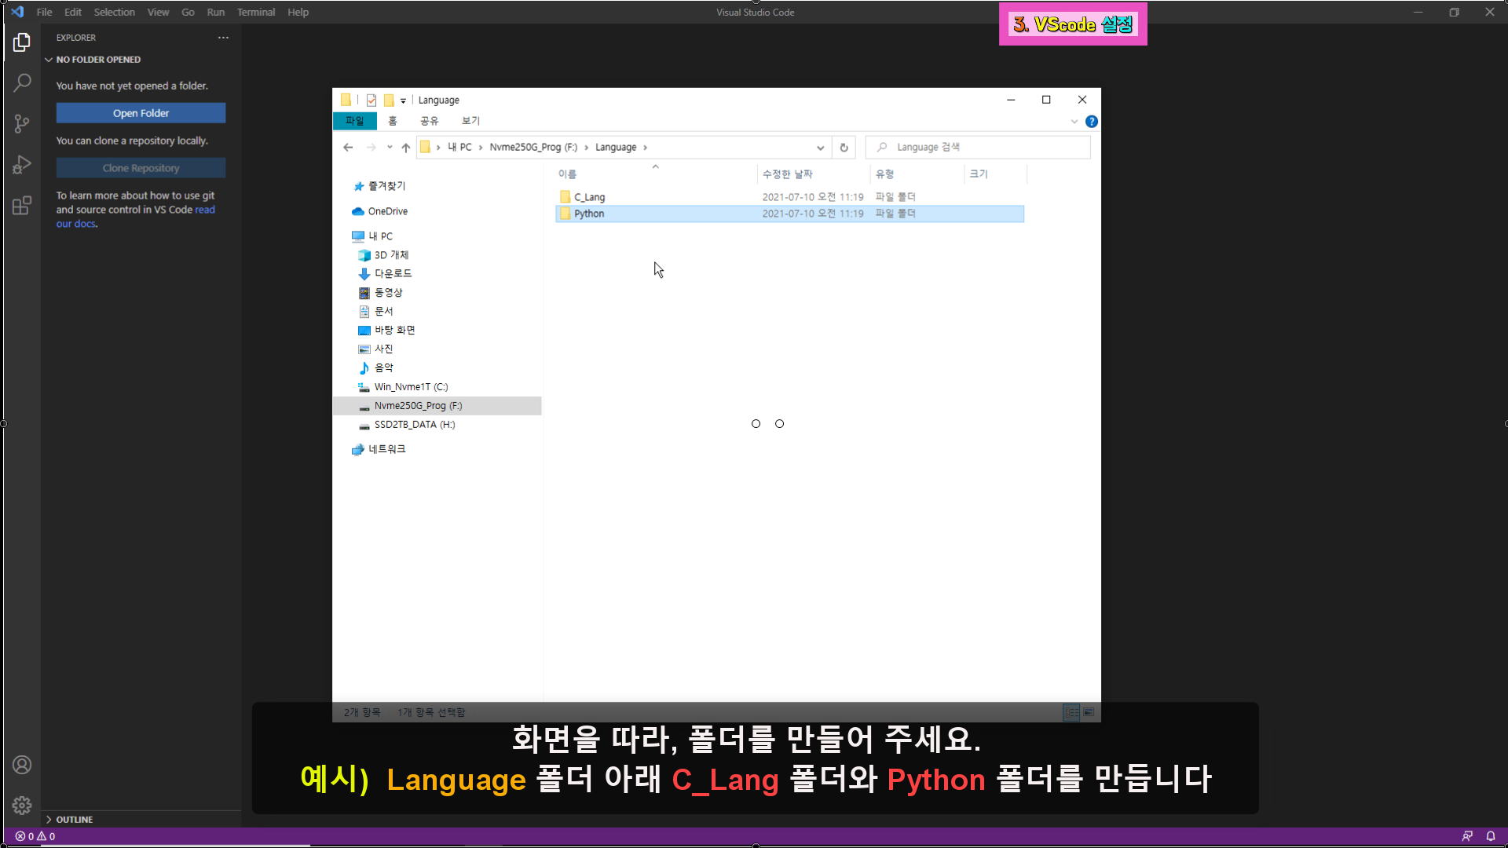Switch to details view toggle

click(1071, 712)
